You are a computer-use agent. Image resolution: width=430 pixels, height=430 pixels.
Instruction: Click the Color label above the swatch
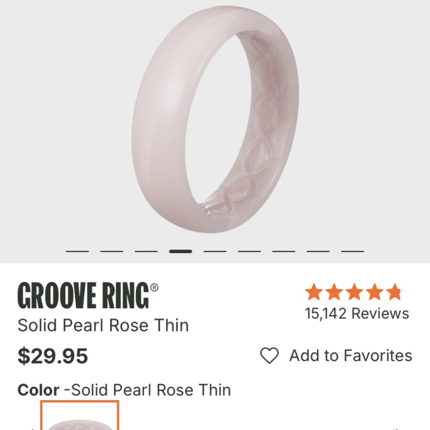tap(39, 390)
